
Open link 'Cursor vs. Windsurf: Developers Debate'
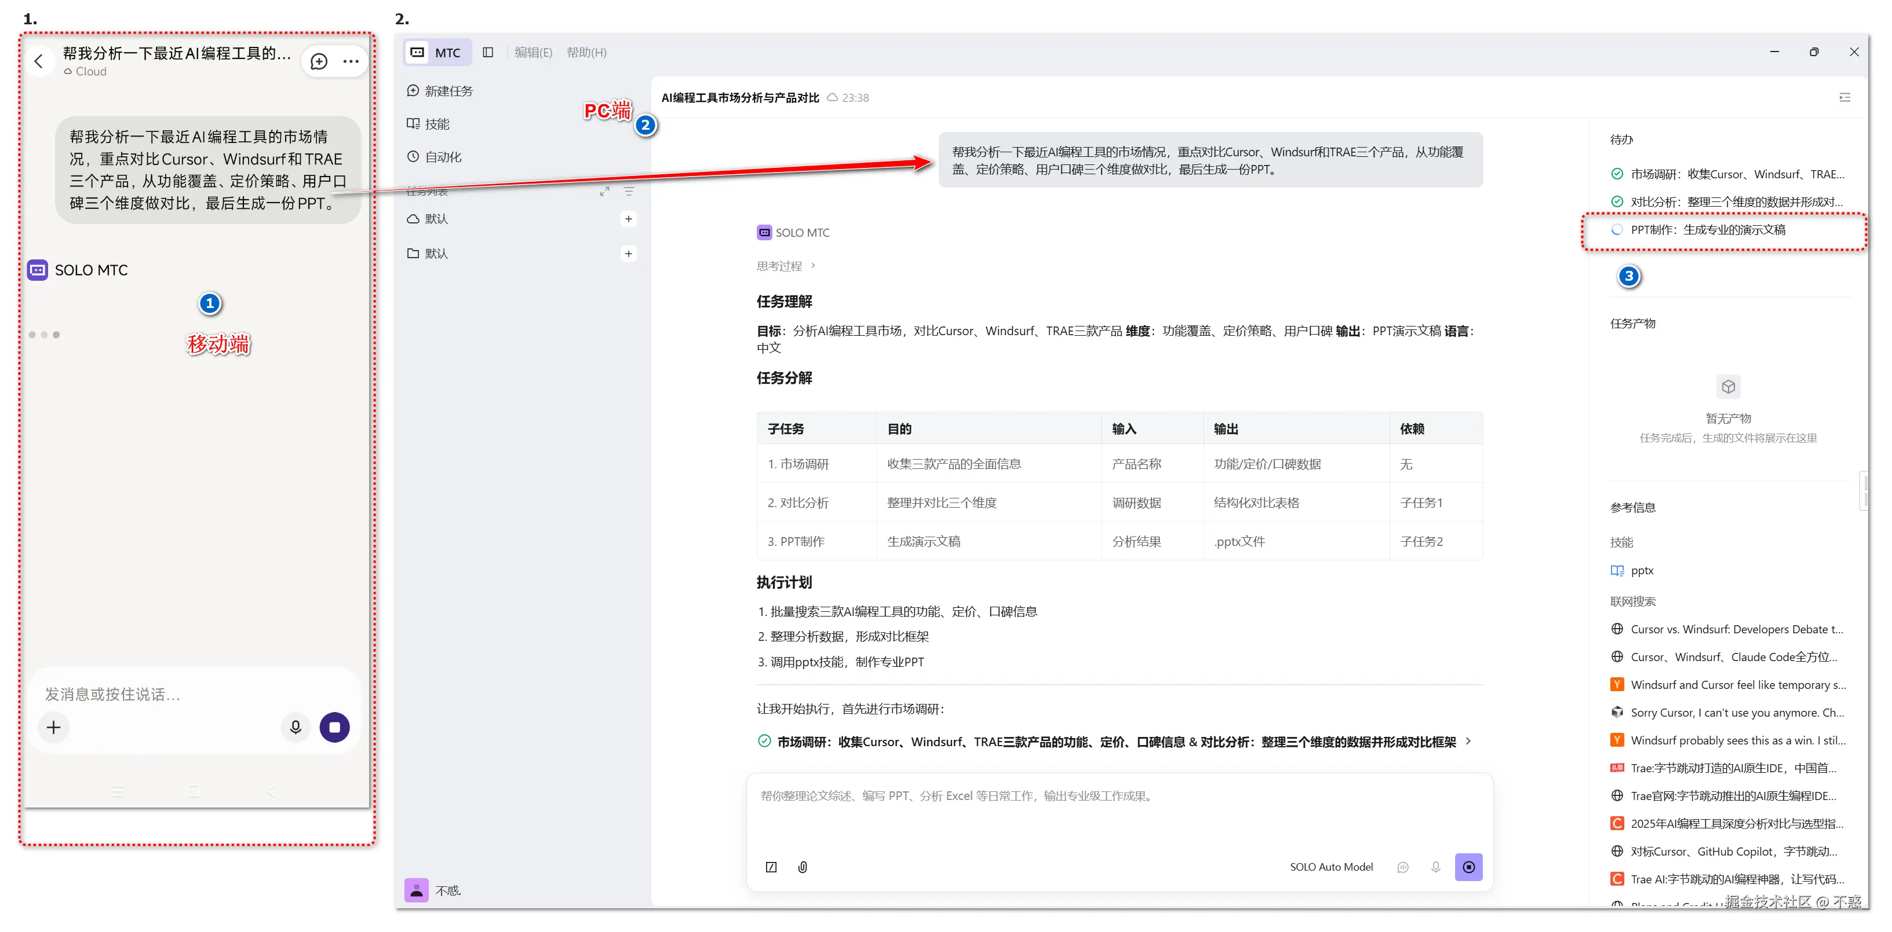[x=1727, y=629]
